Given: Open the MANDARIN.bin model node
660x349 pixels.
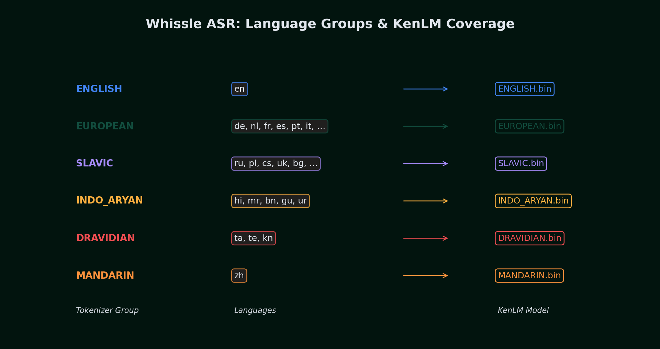Looking at the screenshot, I should point(529,275).
